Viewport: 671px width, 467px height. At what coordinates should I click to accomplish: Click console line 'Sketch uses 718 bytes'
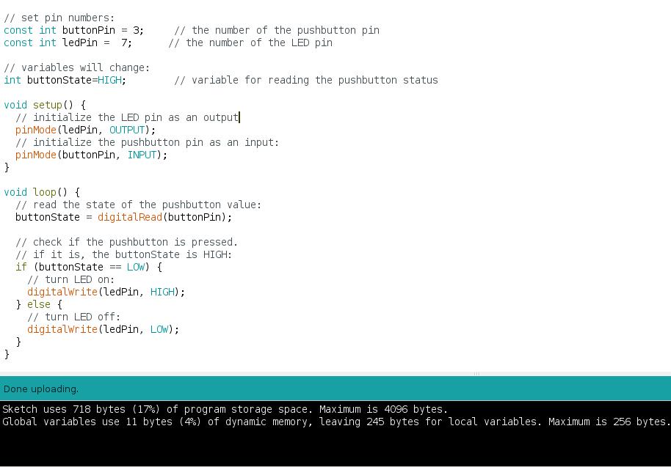tap(225, 409)
